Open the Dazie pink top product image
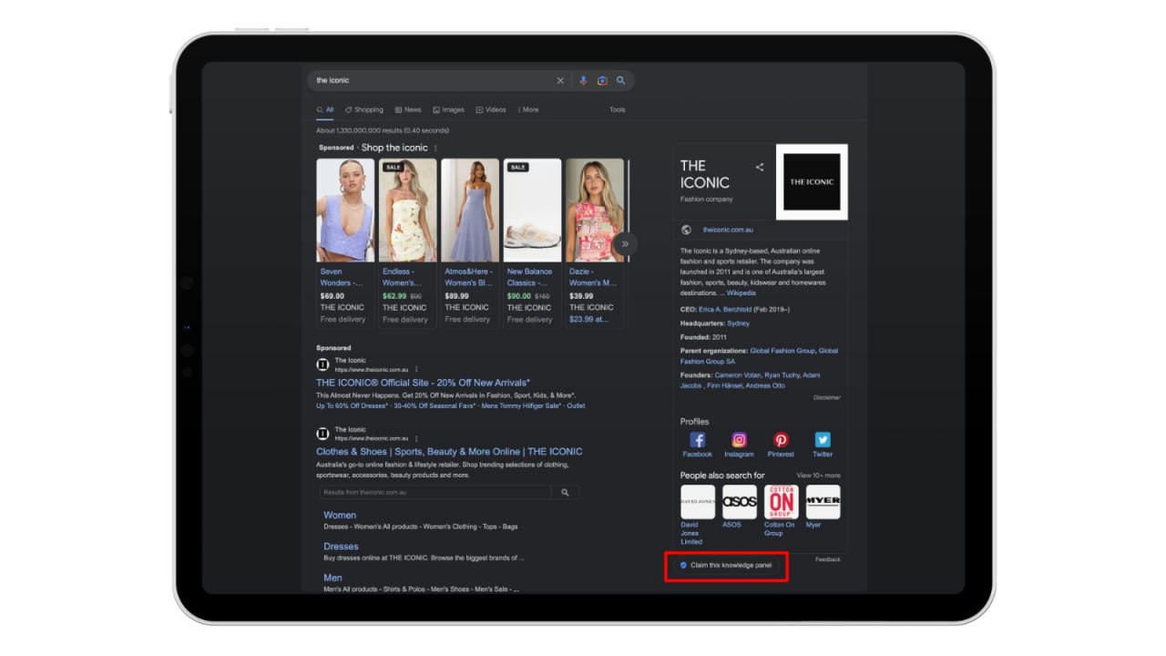The image size is (1166, 656). (x=594, y=210)
